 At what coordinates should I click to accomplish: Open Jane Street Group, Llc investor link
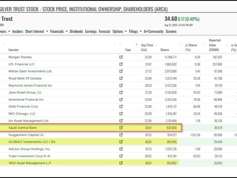pos(25,92)
